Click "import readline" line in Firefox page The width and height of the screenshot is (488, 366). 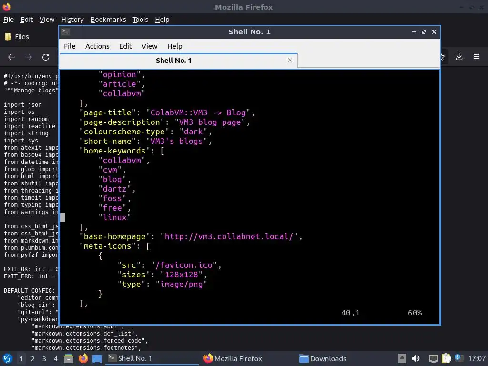(x=30, y=126)
